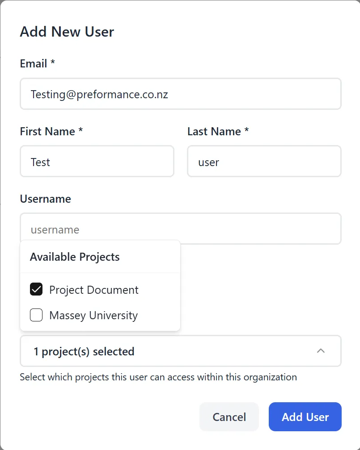
Task: Click the project access helper text below dropdown
Action: (x=158, y=377)
